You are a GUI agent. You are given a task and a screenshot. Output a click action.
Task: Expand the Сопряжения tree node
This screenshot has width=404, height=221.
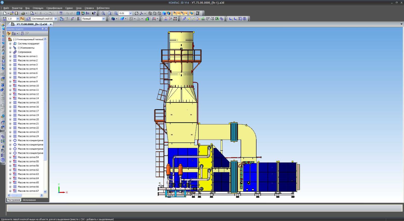10,52
